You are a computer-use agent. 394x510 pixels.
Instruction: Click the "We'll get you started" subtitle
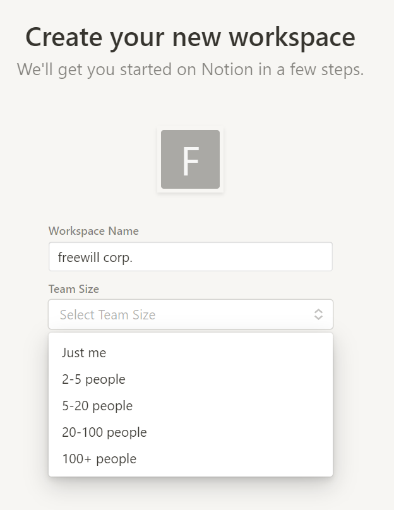click(190, 69)
